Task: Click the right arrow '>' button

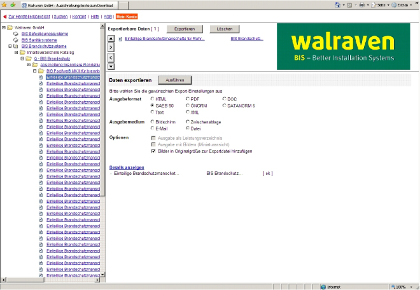Action: coord(111,48)
